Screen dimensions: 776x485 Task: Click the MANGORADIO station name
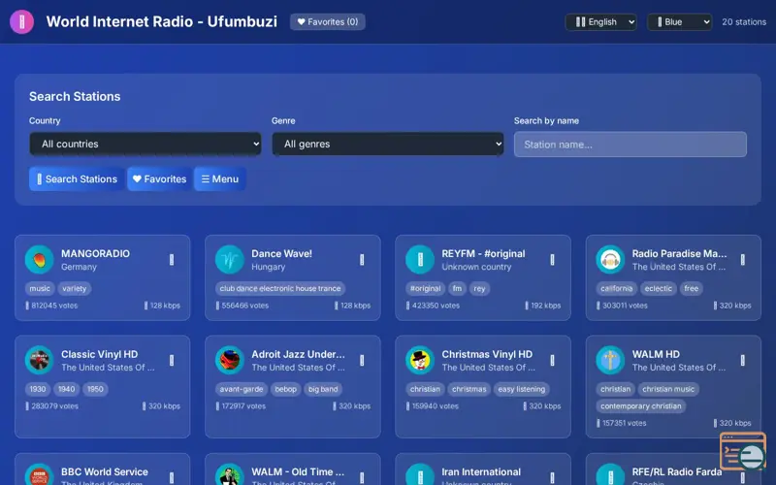(x=95, y=253)
